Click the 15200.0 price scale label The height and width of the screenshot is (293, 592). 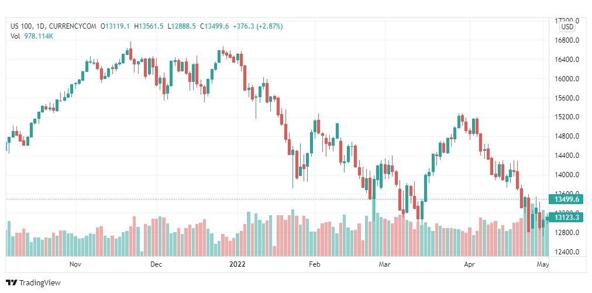pyautogui.click(x=567, y=117)
